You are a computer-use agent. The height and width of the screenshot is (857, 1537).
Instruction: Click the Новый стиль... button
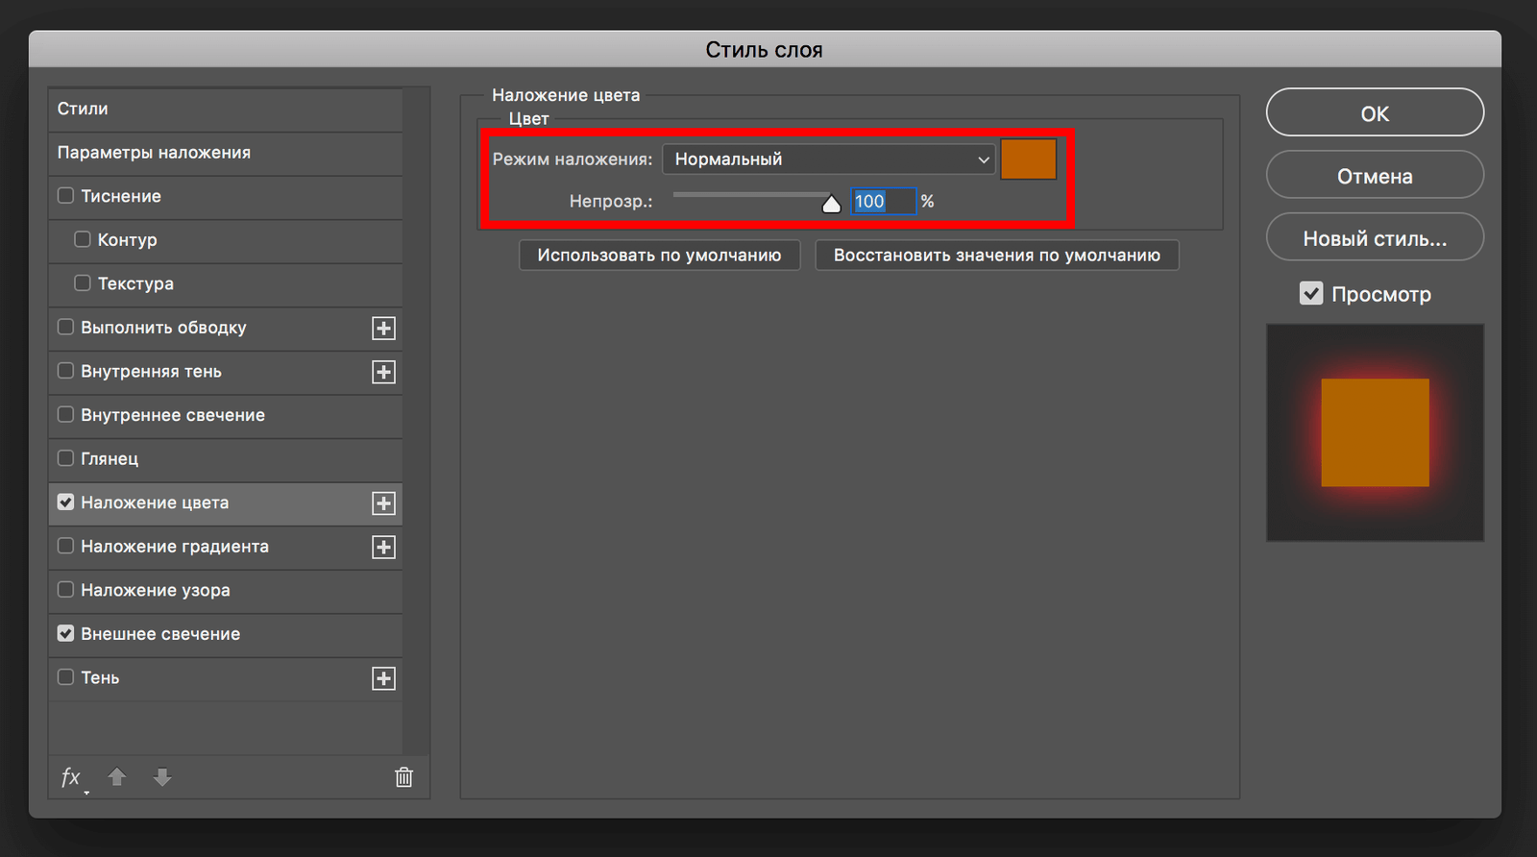[x=1375, y=237]
